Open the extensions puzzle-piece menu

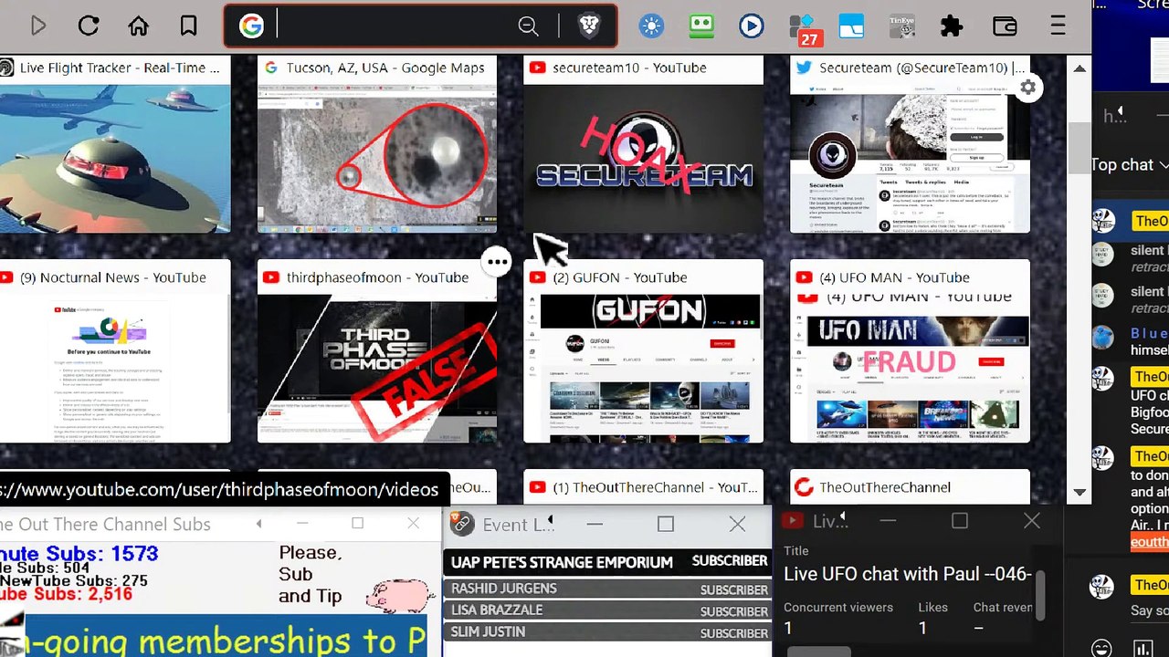click(952, 26)
